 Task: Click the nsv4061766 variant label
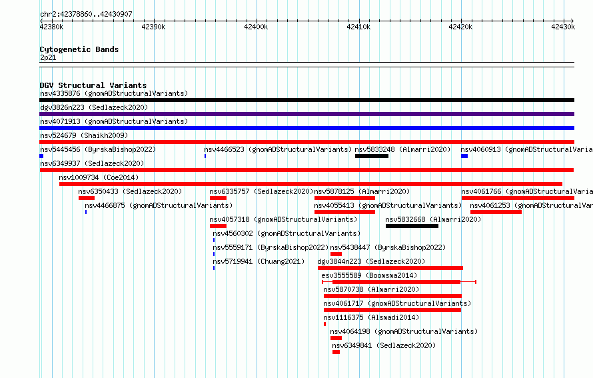pyautogui.click(x=527, y=191)
